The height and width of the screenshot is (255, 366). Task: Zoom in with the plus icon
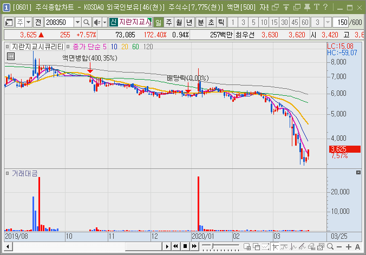pyautogui.click(x=349, y=246)
